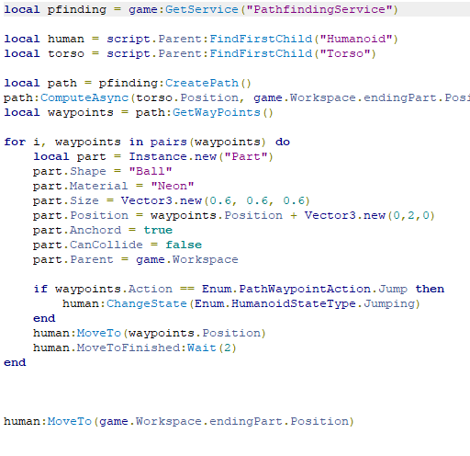The width and height of the screenshot is (470, 456).
Task: Click the last line moving to endingPart.Position
Action: click(x=179, y=421)
